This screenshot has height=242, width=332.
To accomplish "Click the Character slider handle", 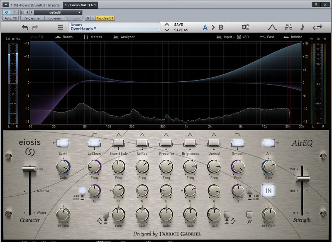I will 29,169.
